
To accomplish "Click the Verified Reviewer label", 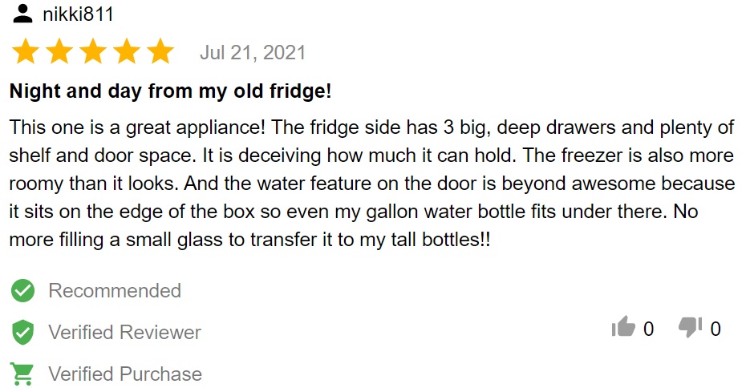I will (125, 332).
